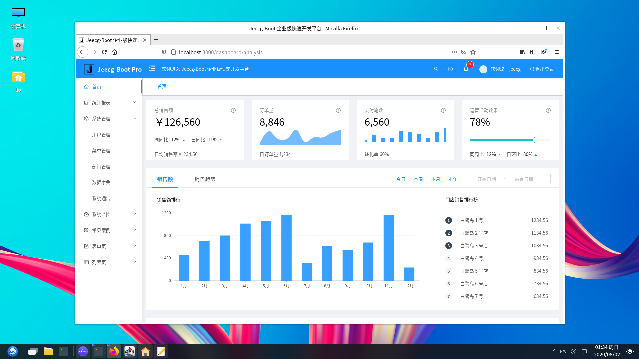Open notifications bell with badge 2
Image resolution: width=639 pixels, height=359 pixels.
point(466,69)
